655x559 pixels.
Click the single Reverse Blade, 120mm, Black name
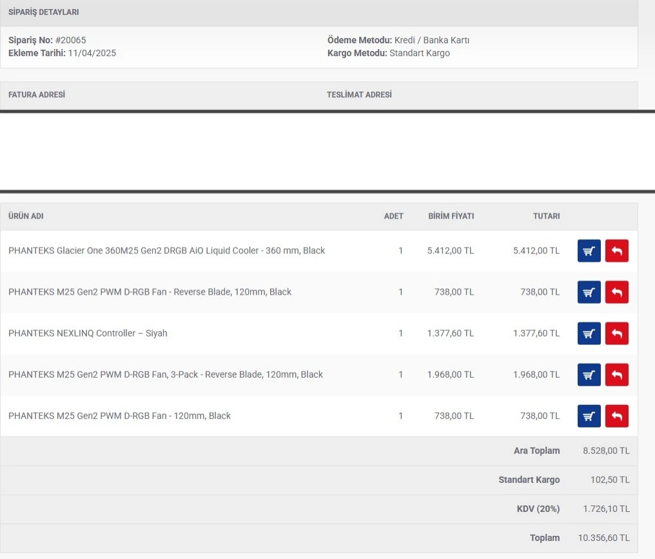(x=150, y=292)
